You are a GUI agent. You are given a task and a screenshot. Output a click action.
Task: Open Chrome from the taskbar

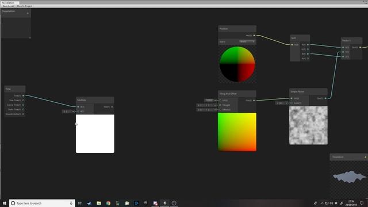[x=108, y=203]
